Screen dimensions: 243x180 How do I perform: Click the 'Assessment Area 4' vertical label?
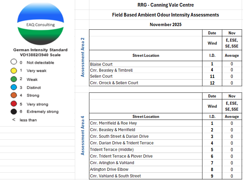[x=83, y=135]
